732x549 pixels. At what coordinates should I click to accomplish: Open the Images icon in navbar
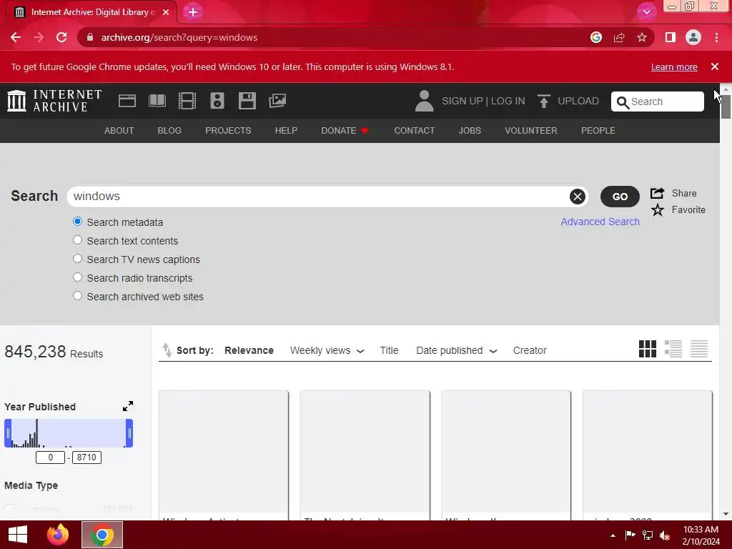[277, 101]
